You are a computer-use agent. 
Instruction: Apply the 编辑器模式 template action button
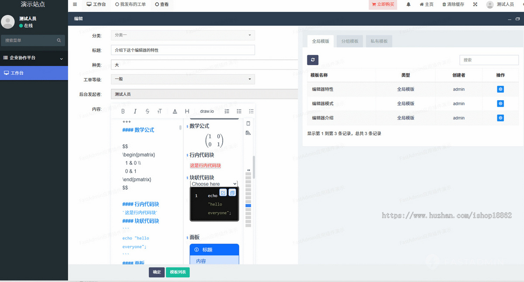(x=500, y=104)
